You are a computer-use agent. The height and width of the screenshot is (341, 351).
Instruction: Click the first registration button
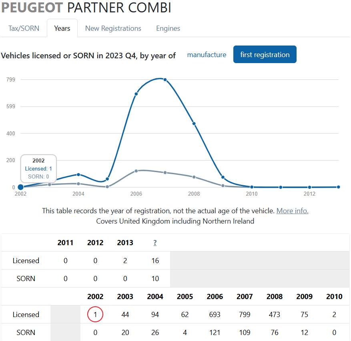click(x=265, y=54)
